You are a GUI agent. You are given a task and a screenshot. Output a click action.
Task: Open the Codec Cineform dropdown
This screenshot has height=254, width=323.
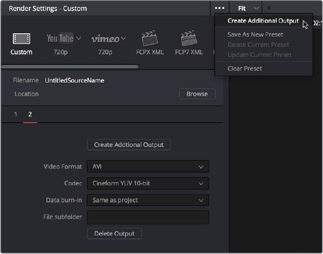click(148, 184)
